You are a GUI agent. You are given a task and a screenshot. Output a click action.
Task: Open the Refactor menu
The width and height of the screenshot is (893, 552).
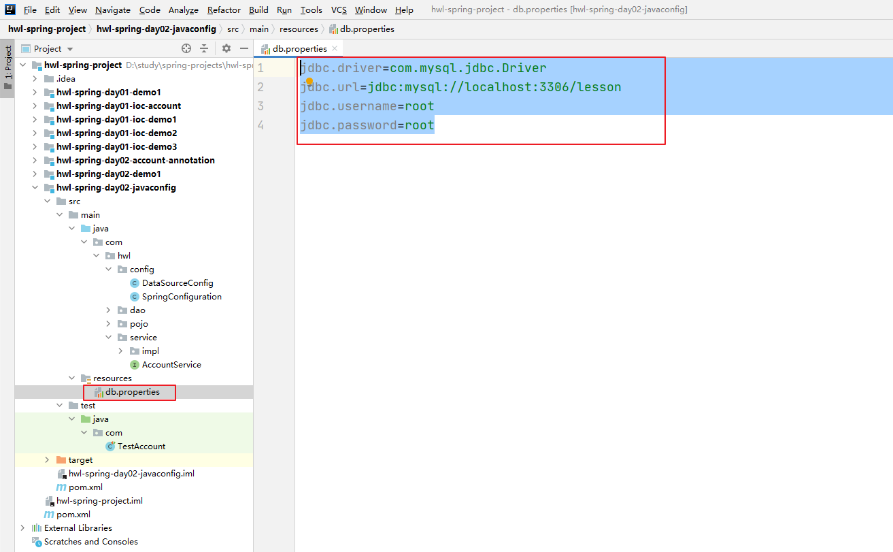(224, 10)
